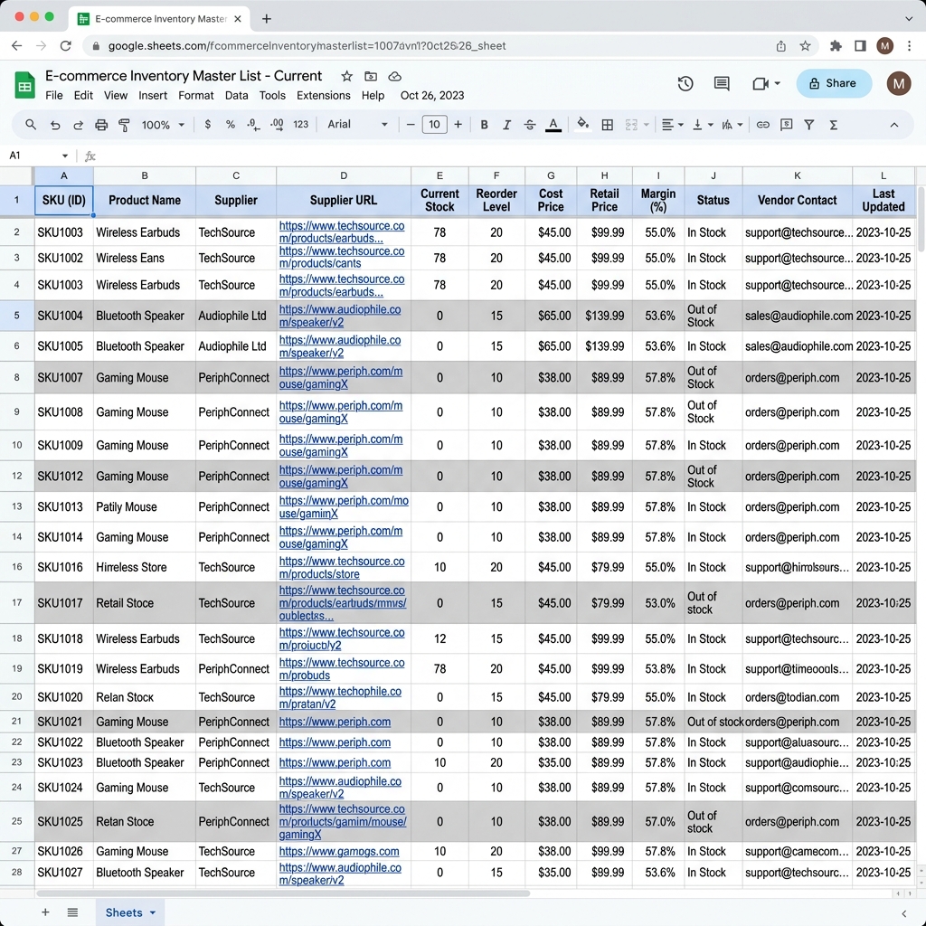Open the File menu
The image size is (926, 926).
[x=53, y=95]
